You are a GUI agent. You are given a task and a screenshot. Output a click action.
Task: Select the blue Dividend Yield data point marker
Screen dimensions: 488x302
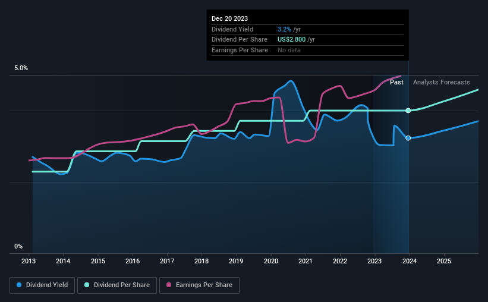(408, 138)
